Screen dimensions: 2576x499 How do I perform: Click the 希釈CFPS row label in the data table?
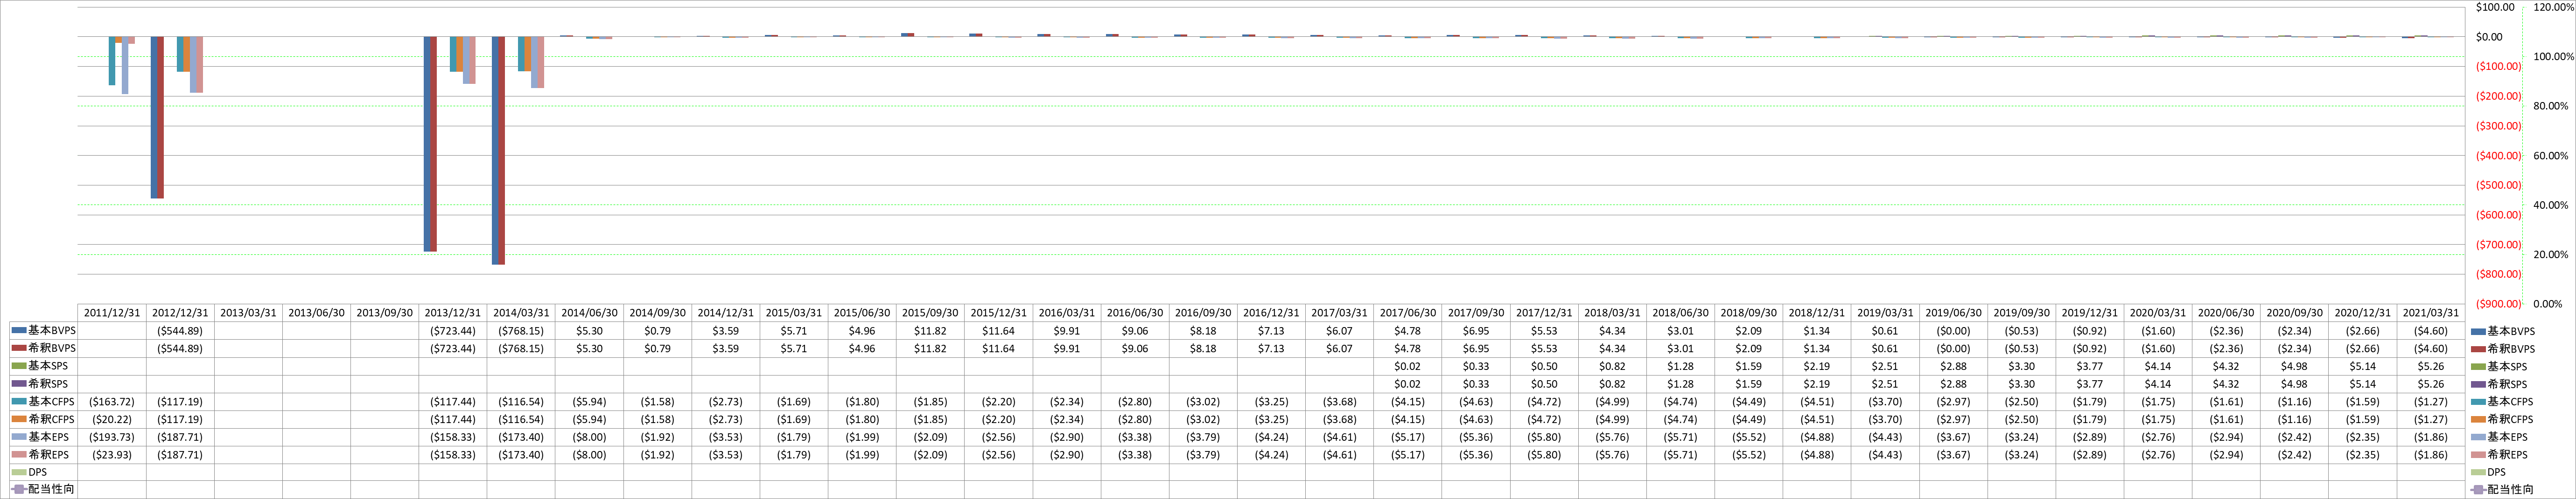point(51,419)
